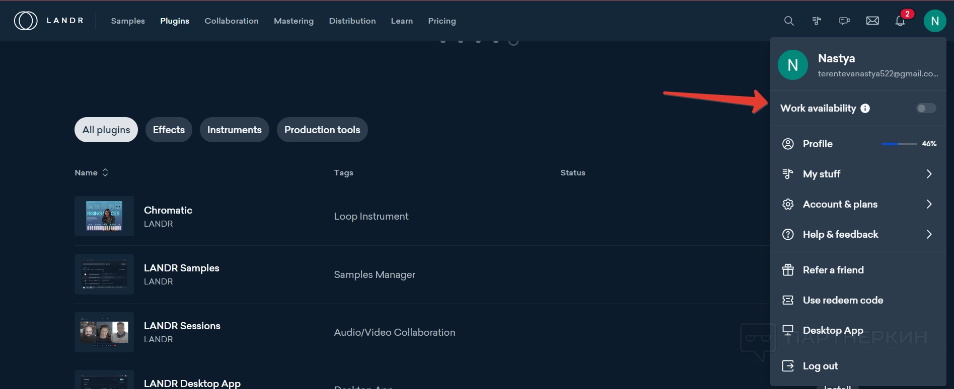Screen dimensions: 954x389
Task: Click the Refer a friend link
Action: click(x=833, y=270)
